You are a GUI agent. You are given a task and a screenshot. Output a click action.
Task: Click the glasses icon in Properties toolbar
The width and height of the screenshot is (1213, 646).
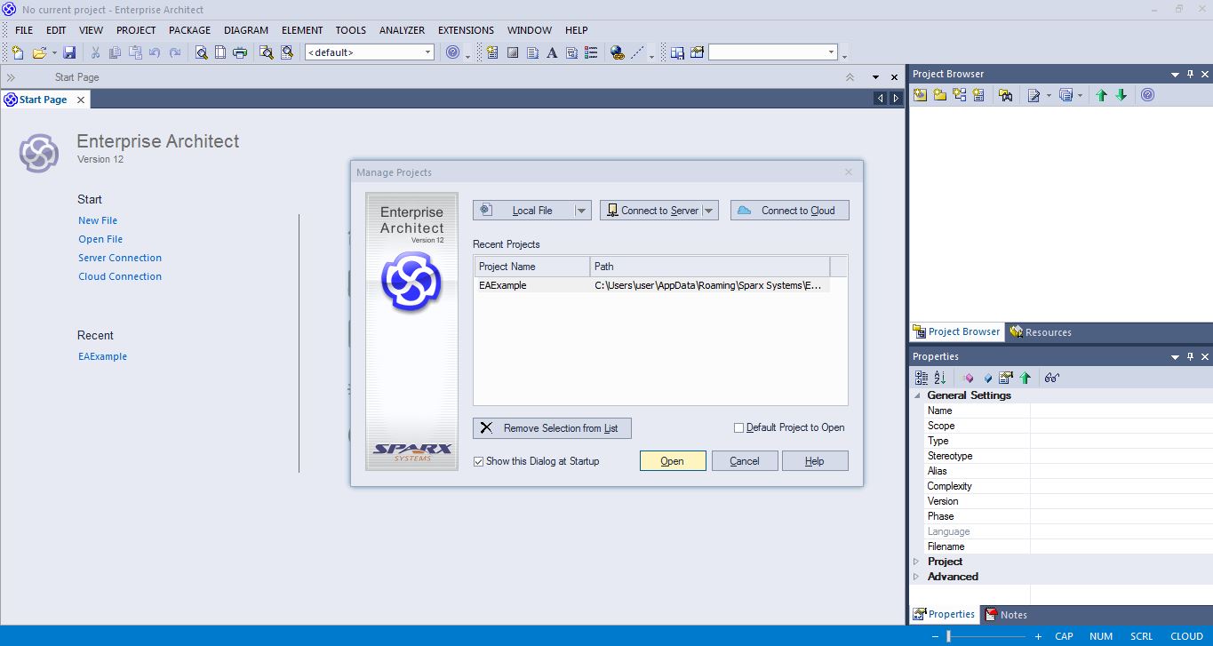[1052, 378]
